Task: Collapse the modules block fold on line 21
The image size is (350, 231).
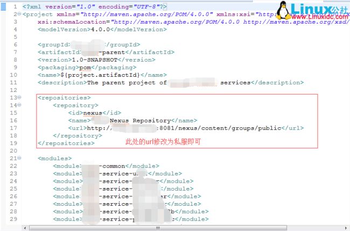Action: point(19,158)
